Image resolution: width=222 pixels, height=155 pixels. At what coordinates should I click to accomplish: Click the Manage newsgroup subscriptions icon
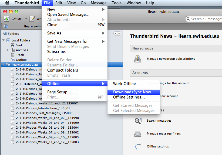pyautogui.click(x=138, y=59)
